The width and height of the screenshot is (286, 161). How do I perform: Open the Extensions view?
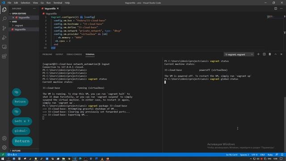point(4,56)
